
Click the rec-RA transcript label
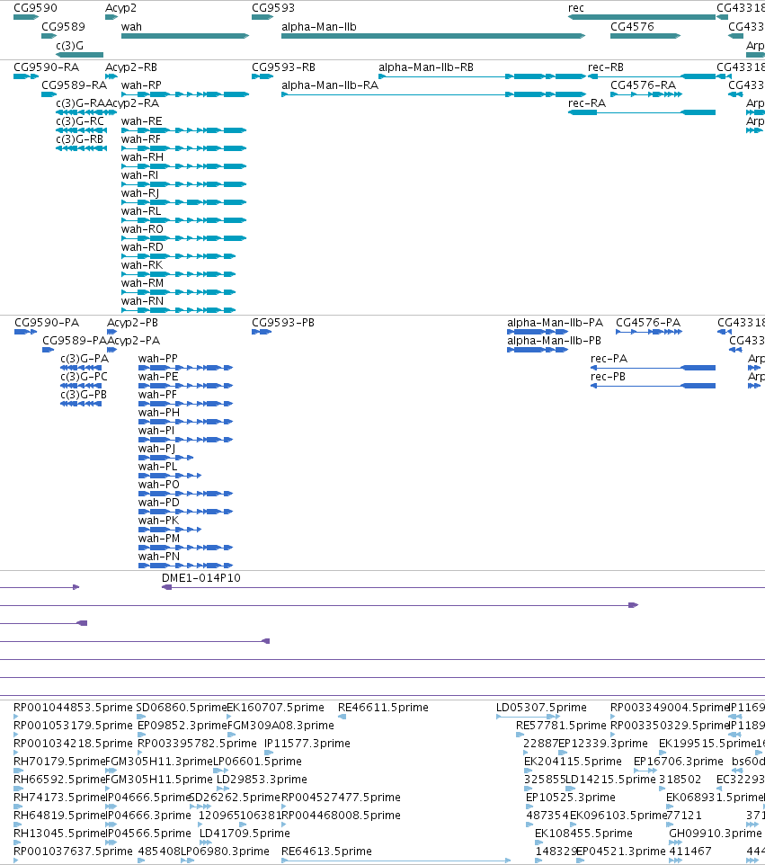pos(587,103)
